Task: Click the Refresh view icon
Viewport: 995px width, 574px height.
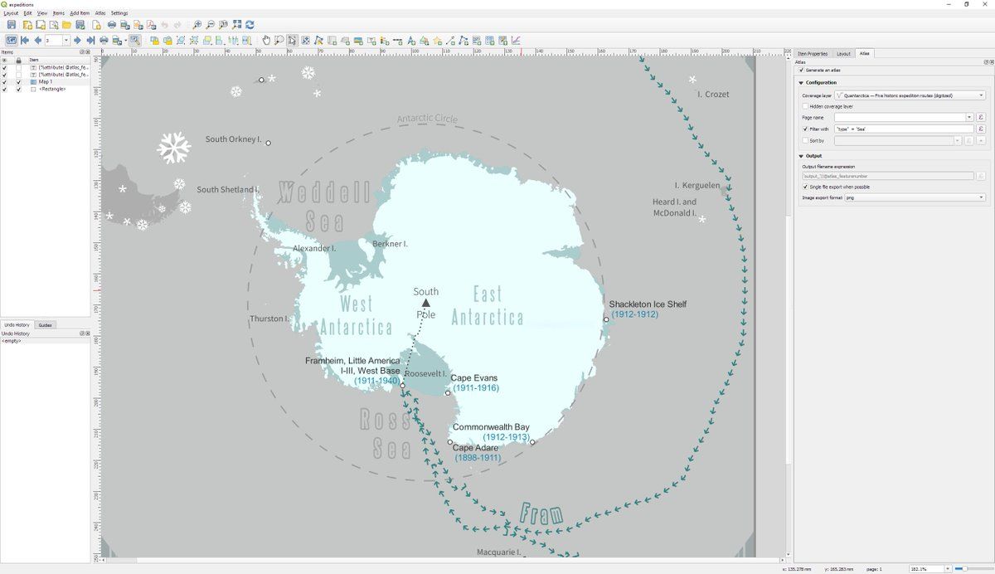Action: point(250,25)
